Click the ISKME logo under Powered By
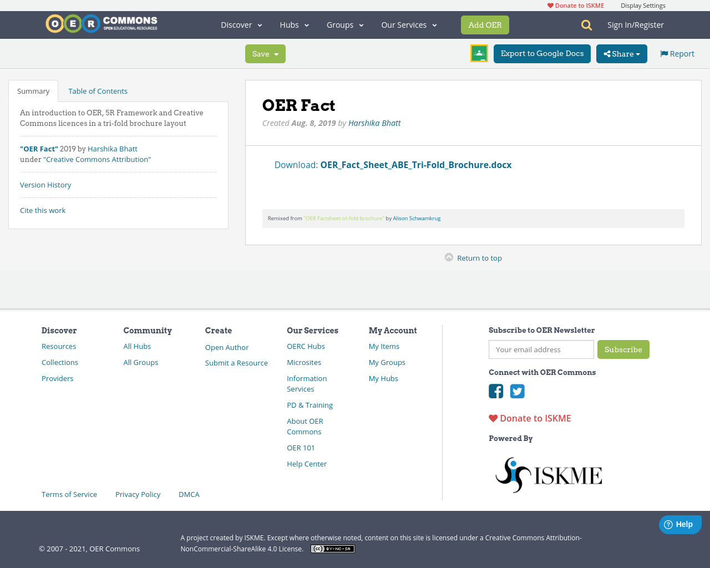The image size is (710, 568). 548,474
